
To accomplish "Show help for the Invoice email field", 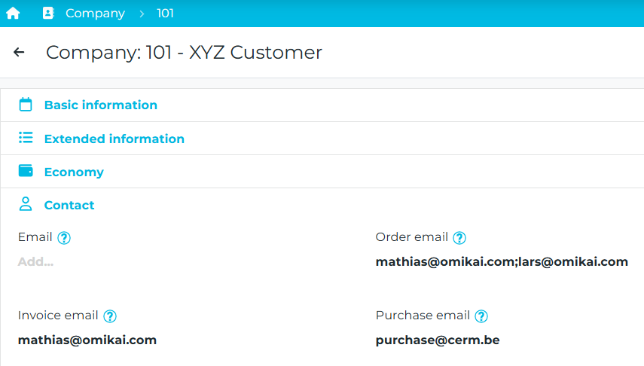I will 110,316.
